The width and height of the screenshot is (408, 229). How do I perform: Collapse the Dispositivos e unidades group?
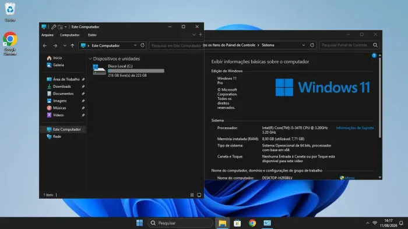pyautogui.click(x=90, y=59)
